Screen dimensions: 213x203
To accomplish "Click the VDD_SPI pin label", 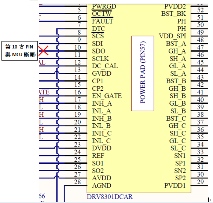I will tap(173, 36).
